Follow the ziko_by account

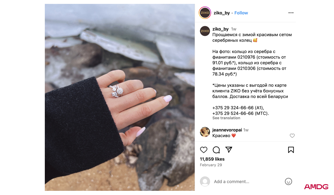tap(241, 13)
